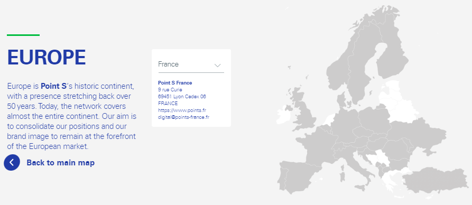472x205 pixels.
Task: Click the Back to main map link
Action: 60,163
